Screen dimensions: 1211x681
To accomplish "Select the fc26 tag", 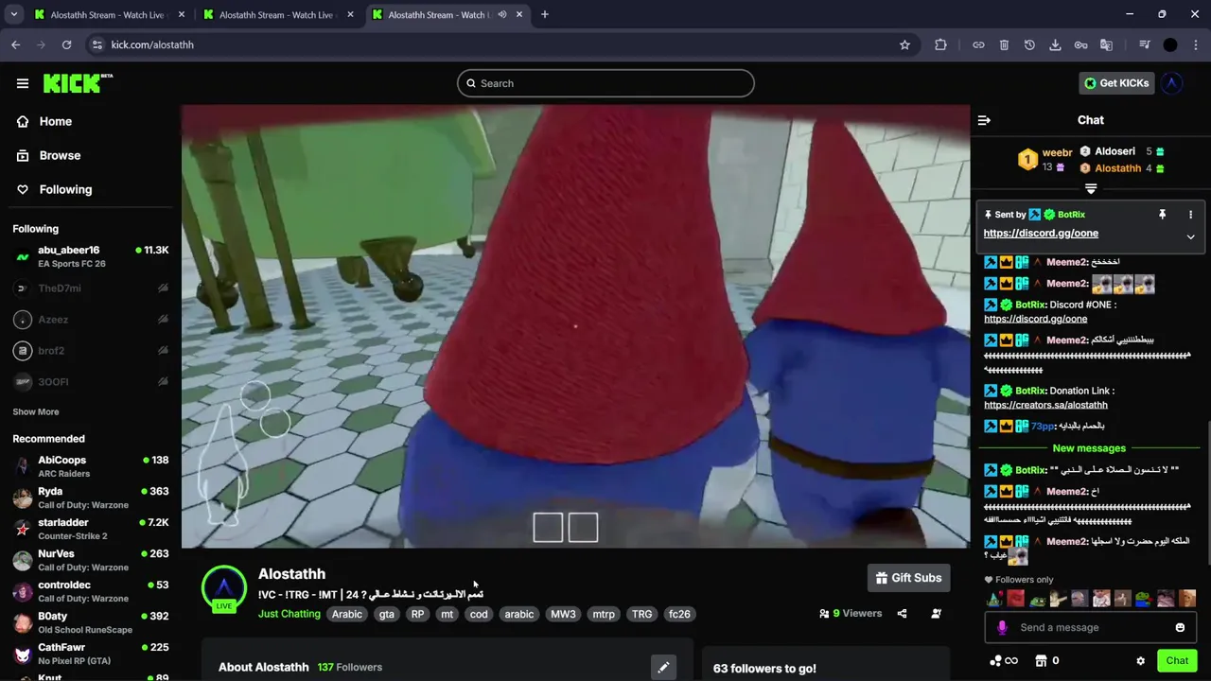I will pyautogui.click(x=679, y=614).
